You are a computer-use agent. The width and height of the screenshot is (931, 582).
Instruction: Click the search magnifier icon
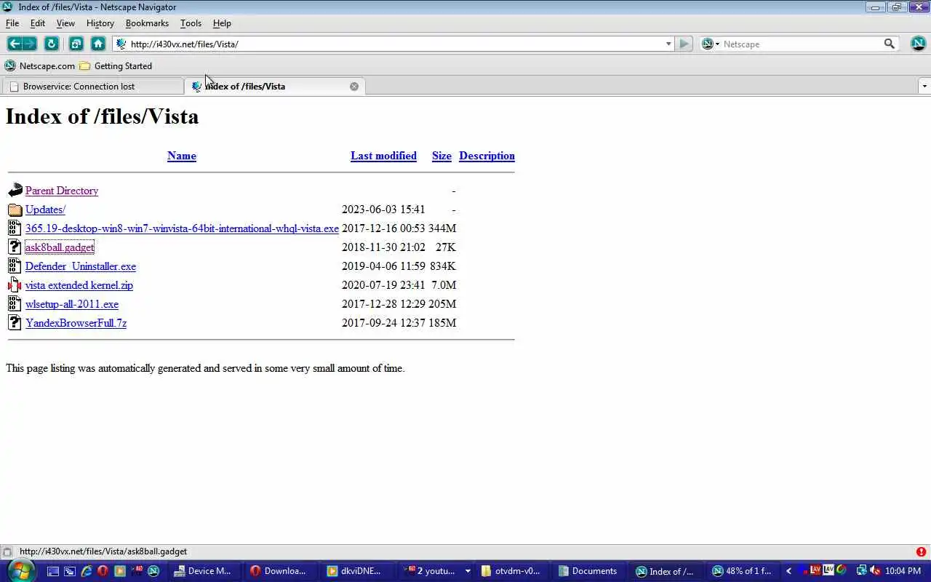point(889,44)
